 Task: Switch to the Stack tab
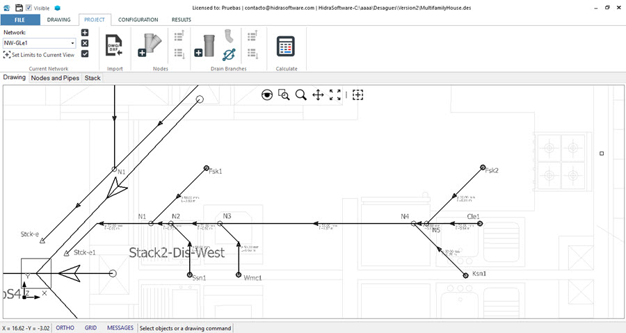93,78
